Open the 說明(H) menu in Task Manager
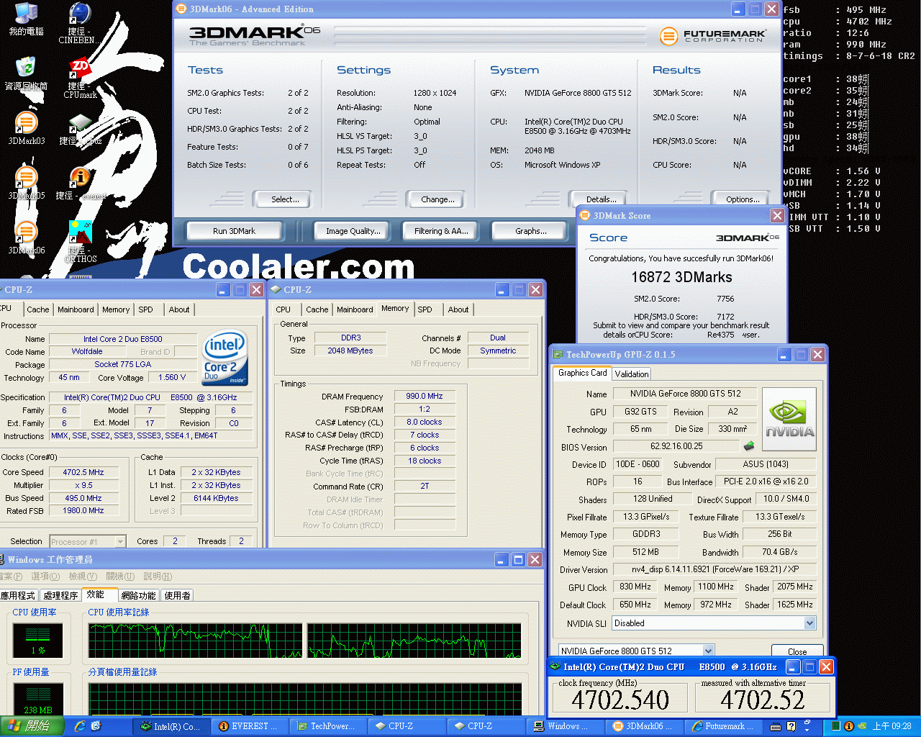921x737 pixels. [158, 577]
